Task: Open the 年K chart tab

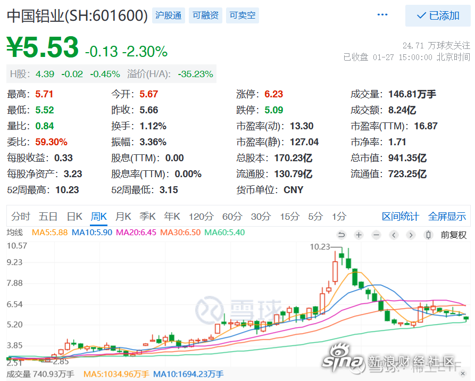Action: [172, 217]
